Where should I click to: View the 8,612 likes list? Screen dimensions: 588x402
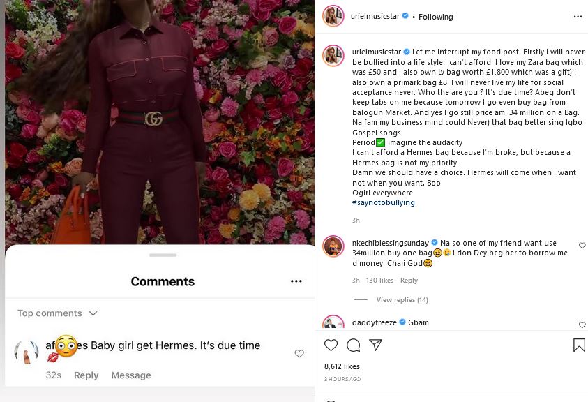coord(342,366)
